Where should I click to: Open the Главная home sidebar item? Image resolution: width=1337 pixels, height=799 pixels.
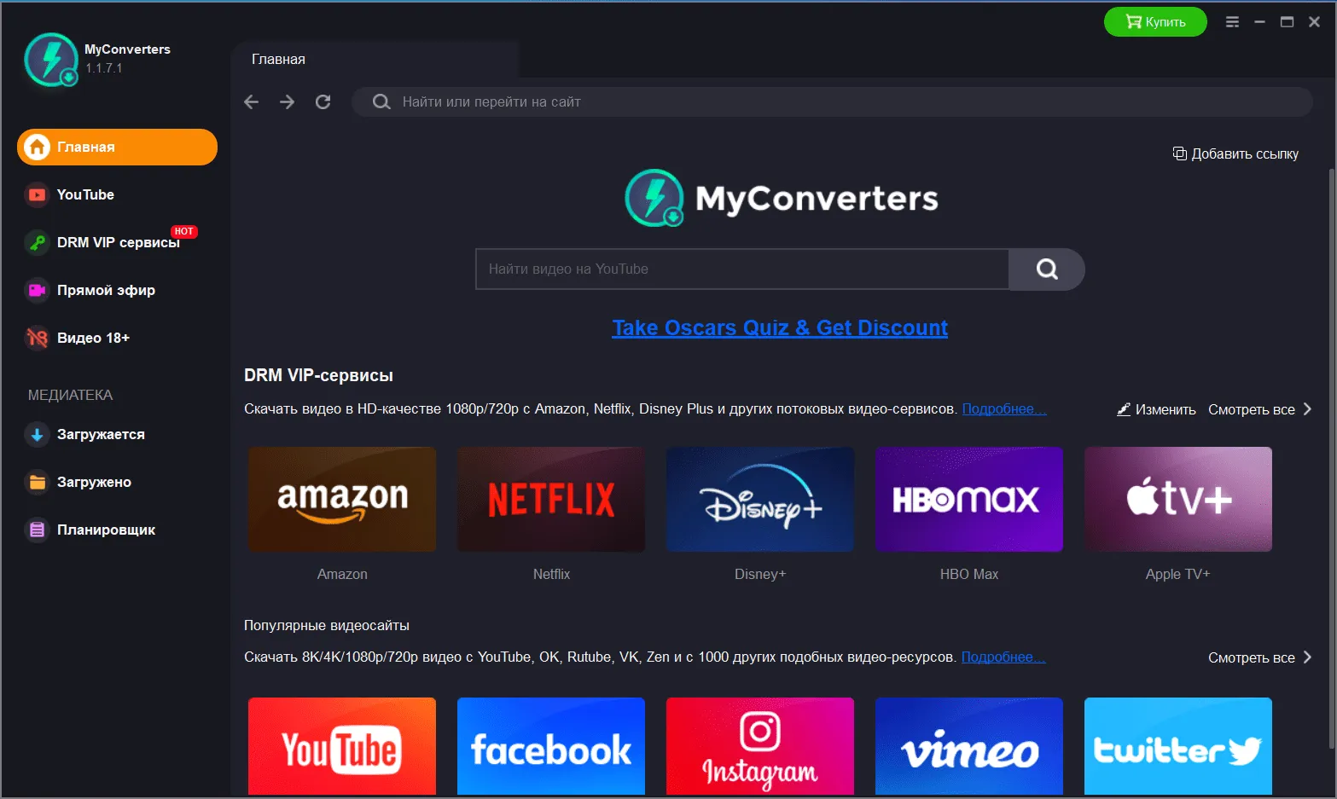click(x=117, y=147)
